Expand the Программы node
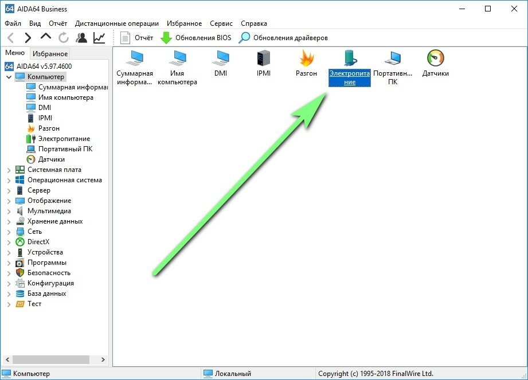The height and width of the screenshot is (380, 528). (x=9, y=263)
